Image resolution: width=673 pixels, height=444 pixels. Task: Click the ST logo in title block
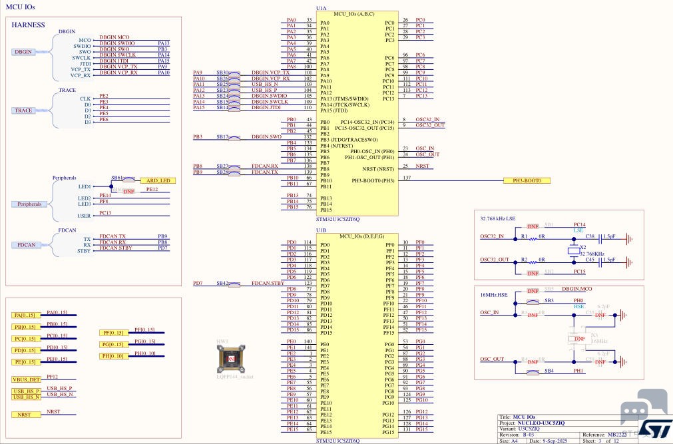655,428
